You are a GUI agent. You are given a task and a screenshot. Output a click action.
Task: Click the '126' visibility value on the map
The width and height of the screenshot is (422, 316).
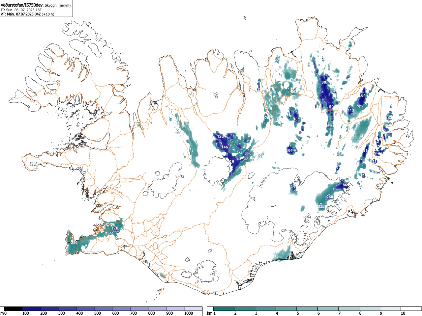(x=220, y=136)
